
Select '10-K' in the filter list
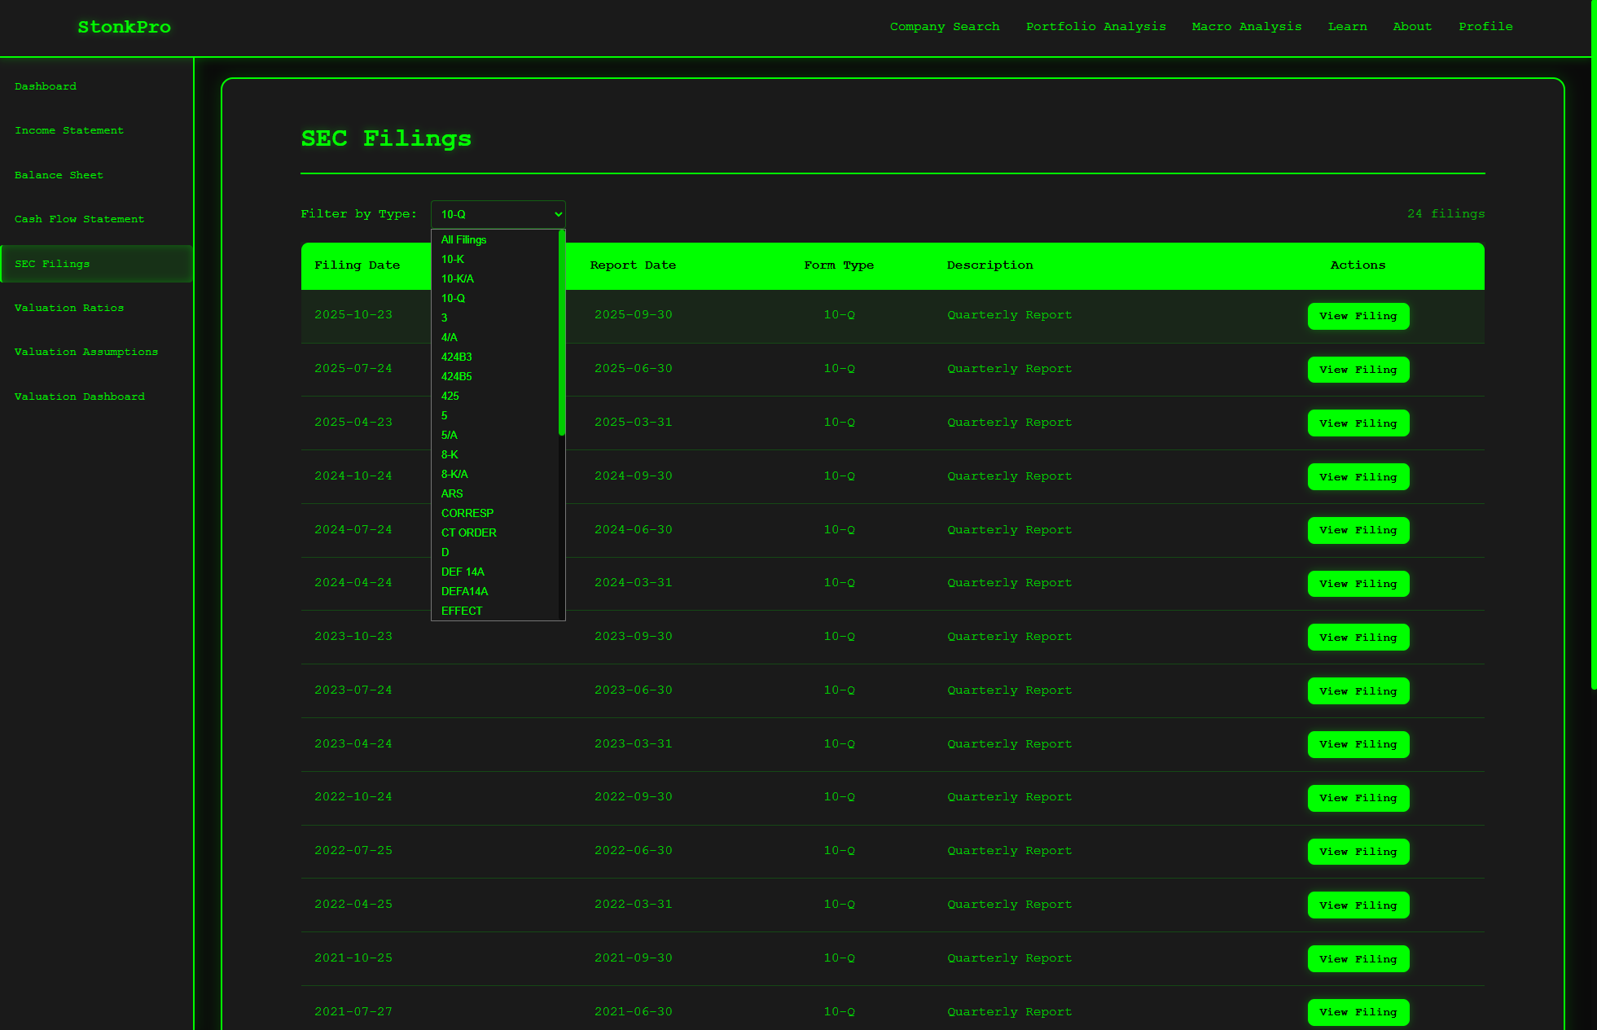pyautogui.click(x=453, y=260)
